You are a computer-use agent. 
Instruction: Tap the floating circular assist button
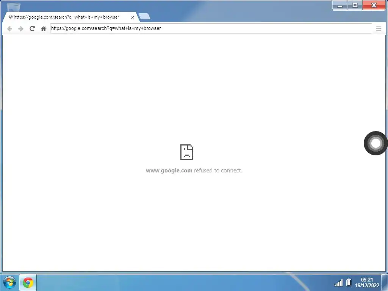(x=375, y=143)
